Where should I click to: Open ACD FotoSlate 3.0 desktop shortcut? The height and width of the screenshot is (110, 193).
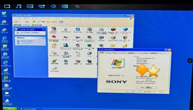(6, 64)
